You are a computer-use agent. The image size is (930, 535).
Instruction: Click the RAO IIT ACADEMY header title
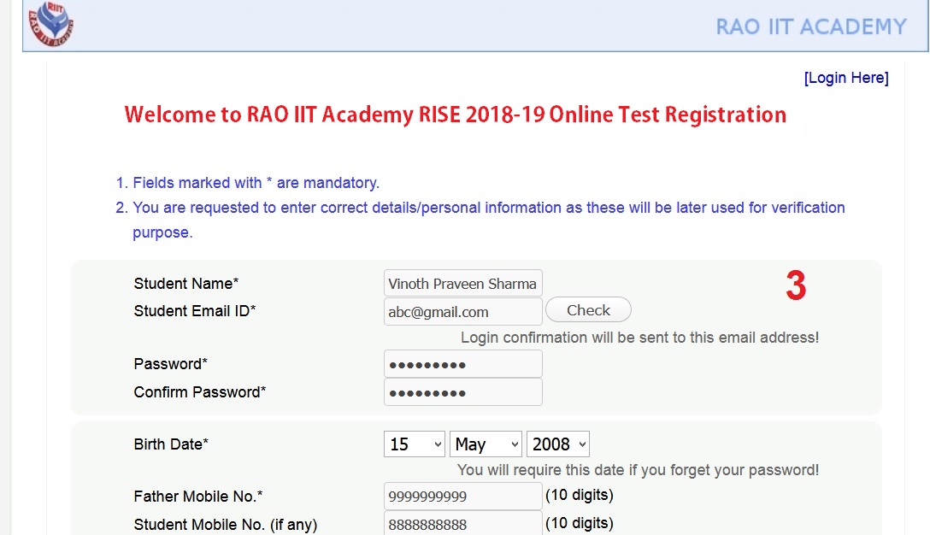[811, 26]
